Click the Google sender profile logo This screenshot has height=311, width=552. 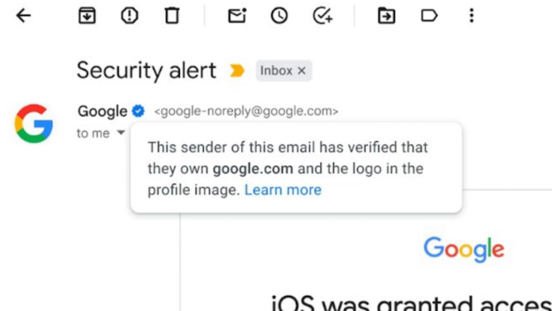[34, 123]
